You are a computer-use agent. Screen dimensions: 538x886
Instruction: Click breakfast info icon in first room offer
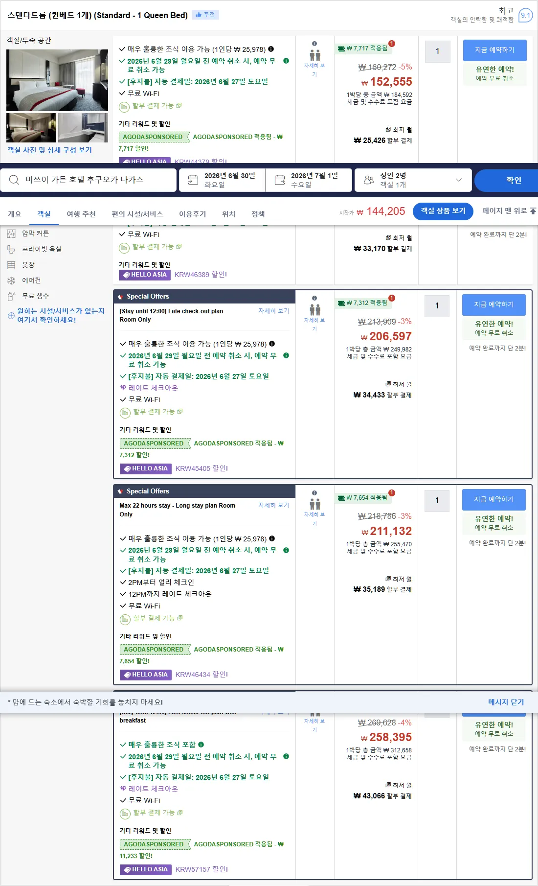coord(271,49)
